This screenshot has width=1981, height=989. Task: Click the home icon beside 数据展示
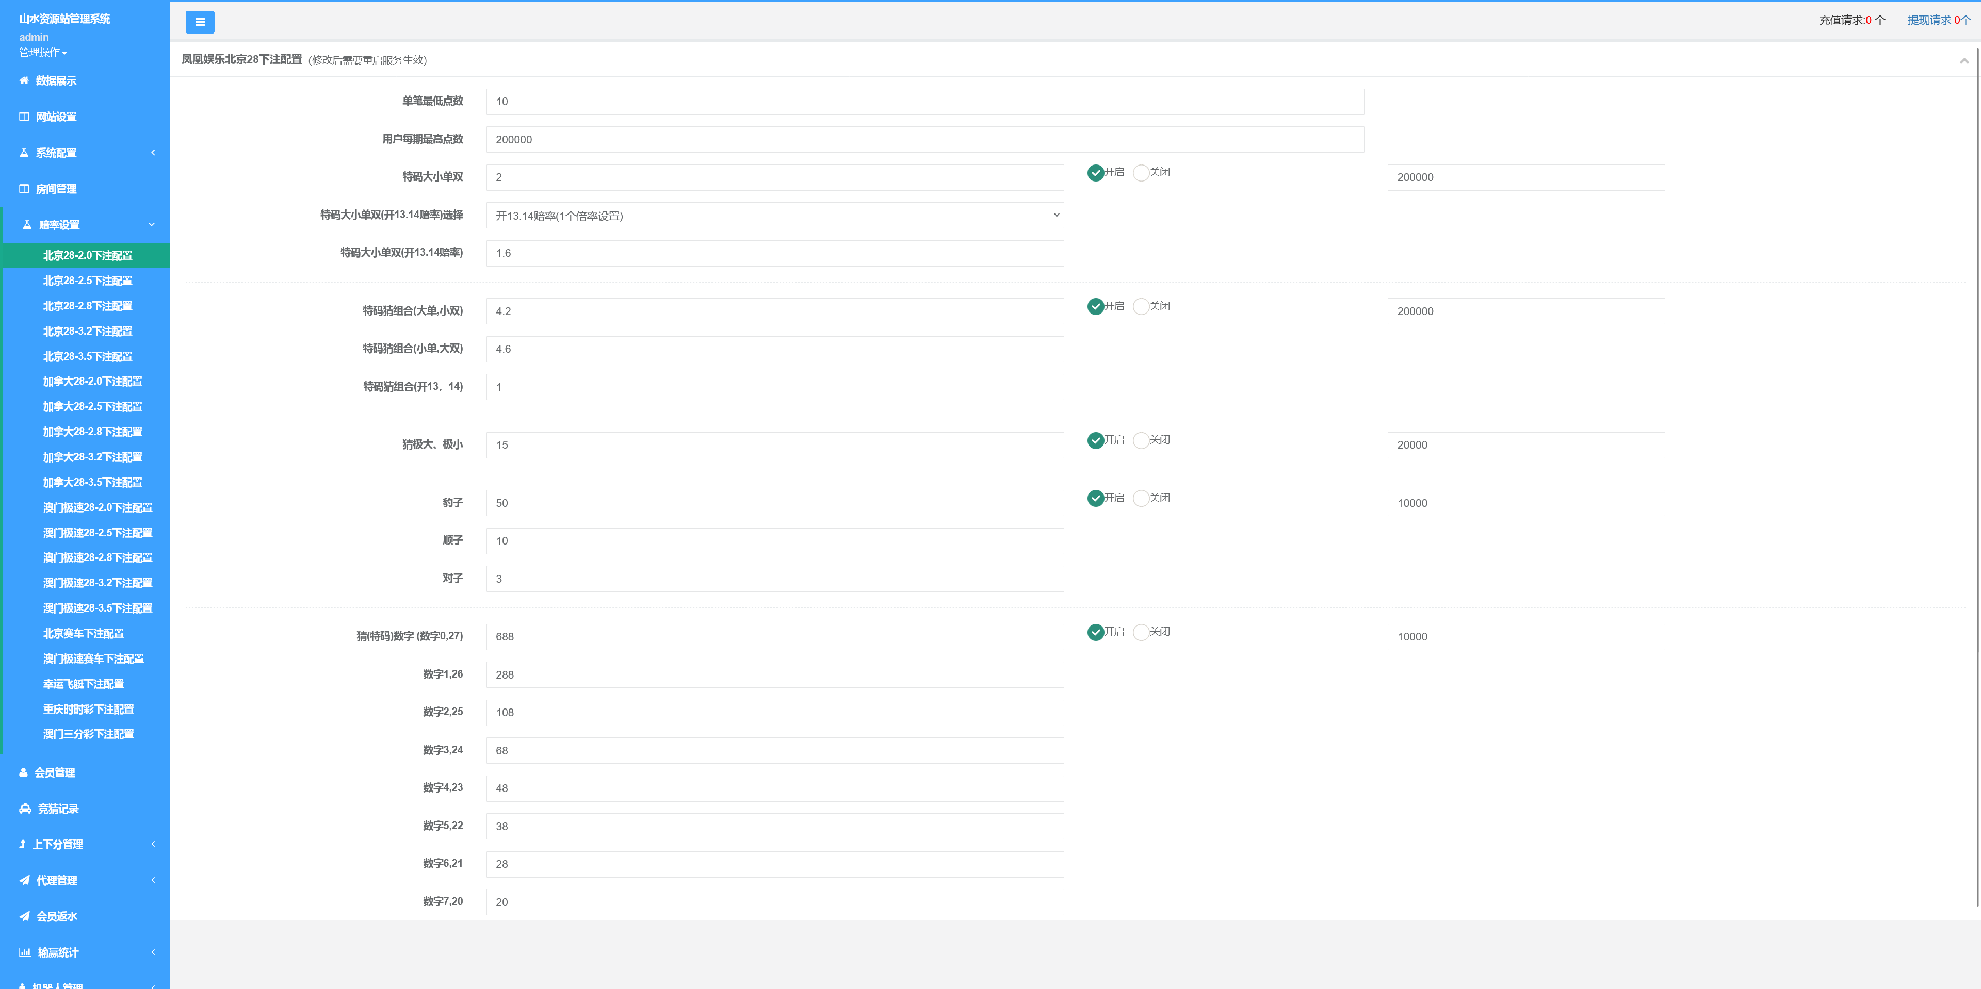(24, 80)
